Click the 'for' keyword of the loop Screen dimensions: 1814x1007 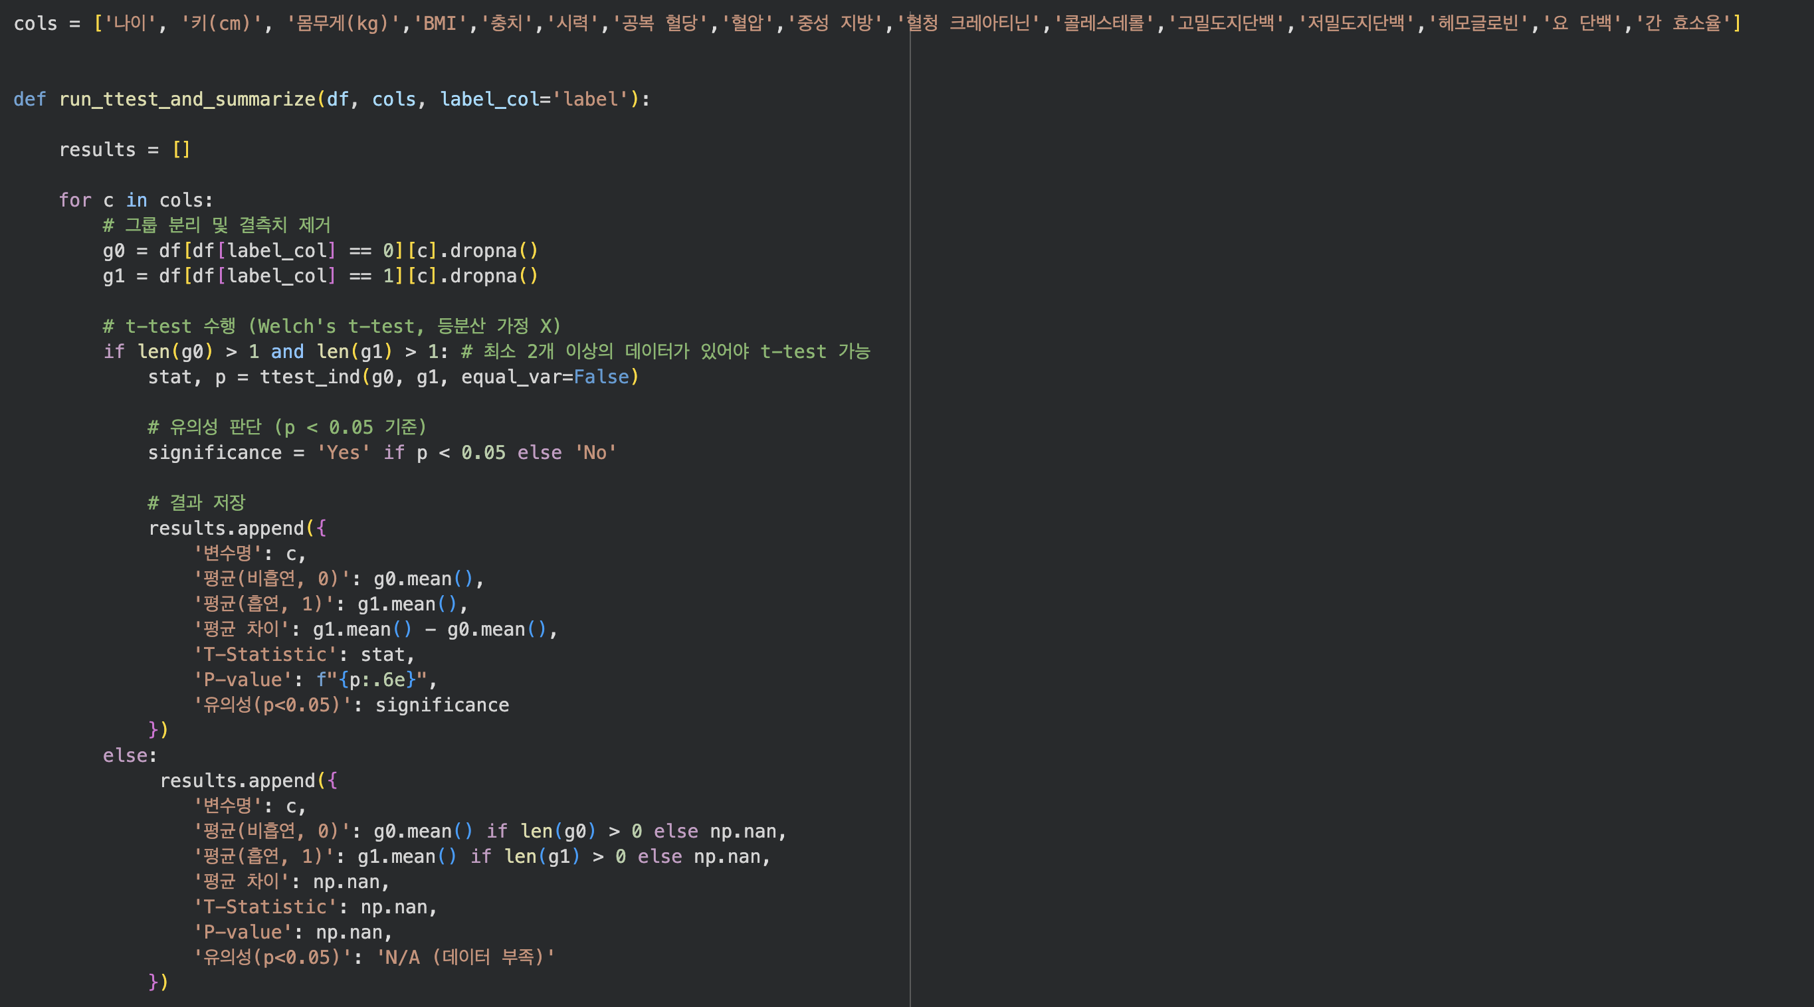(x=74, y=201)
